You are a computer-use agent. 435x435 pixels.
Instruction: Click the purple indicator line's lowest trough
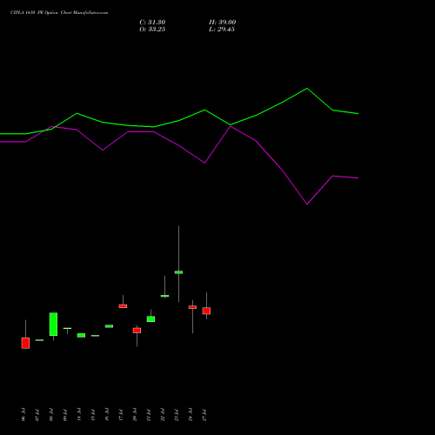tap(307, 204)
